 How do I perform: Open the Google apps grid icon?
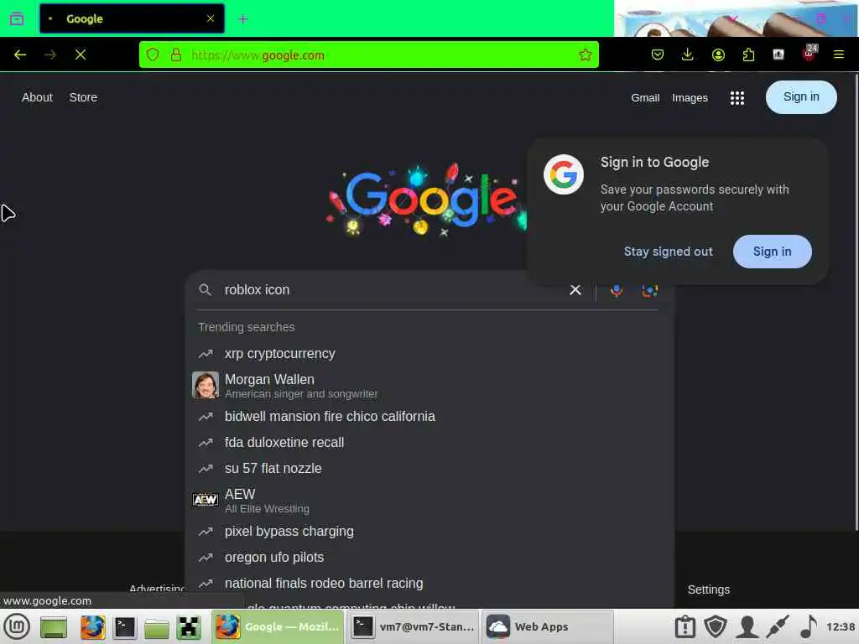737,98
